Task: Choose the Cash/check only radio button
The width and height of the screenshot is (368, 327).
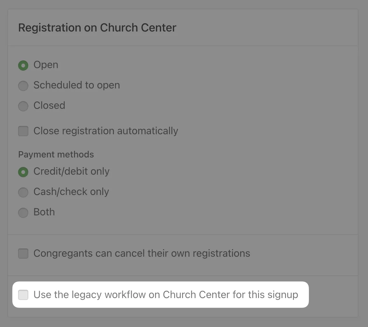Action: pos(23,192)
